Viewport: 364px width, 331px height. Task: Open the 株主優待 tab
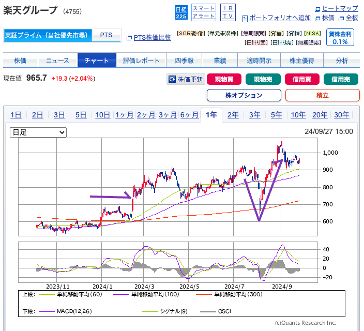[x=302, y=61]
